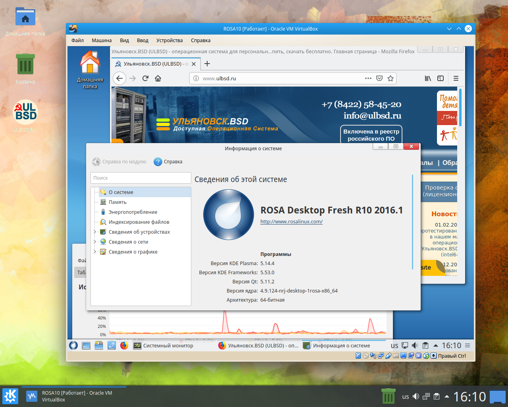Open the rosalinux.com link

tap(291, 221)
